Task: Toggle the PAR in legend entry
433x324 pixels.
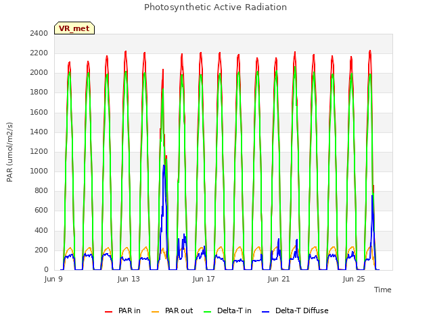Action: [x=122, y=310]
